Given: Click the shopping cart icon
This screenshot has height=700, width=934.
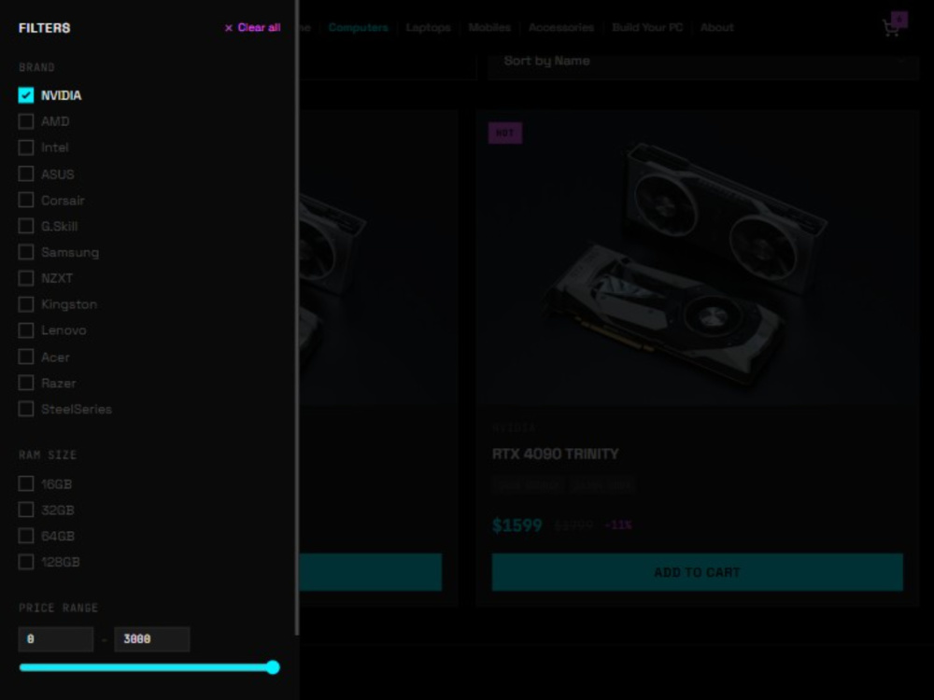Looking at the screenshot, I should pyautogui.click(x=891, y=27).
